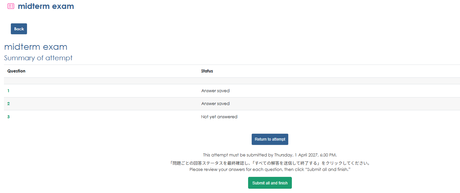
Task: Click the green Submit all and finish button
Action: click(270, 183)
